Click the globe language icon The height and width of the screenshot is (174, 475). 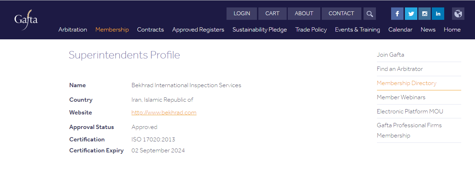click(x=458, y=14)
